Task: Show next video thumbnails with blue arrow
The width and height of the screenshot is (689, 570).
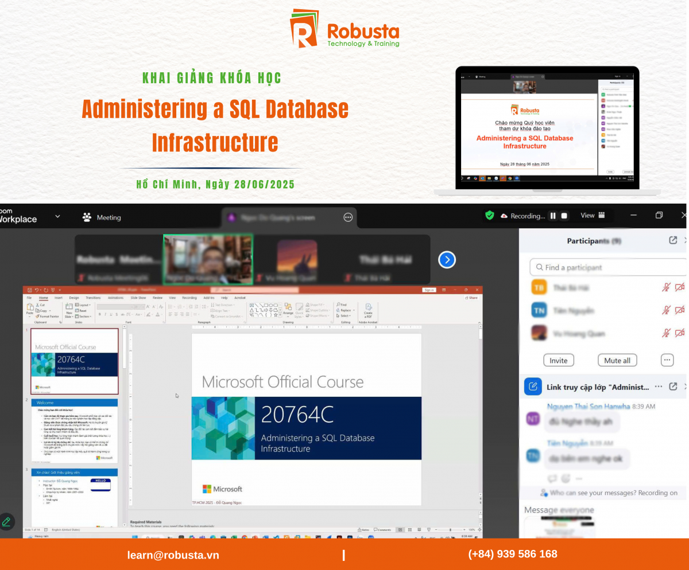Action: click(x=447, y=260)
